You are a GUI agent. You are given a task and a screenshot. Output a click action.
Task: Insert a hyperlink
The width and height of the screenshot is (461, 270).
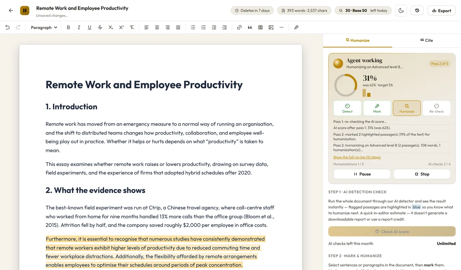(239, 27)
